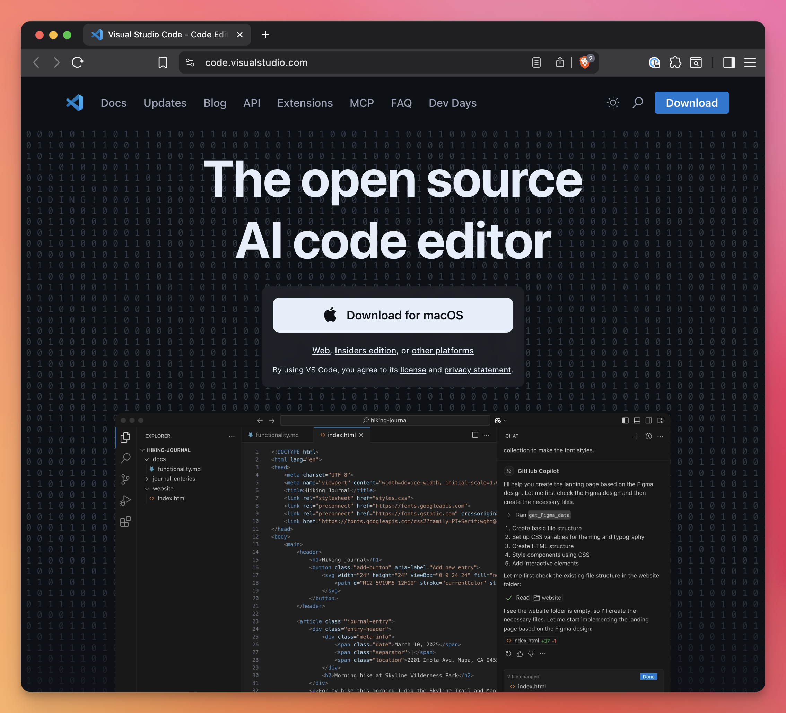786x713 pixels.
Task: Start a new chat with plus icon
Action: [x=637, y=436]
